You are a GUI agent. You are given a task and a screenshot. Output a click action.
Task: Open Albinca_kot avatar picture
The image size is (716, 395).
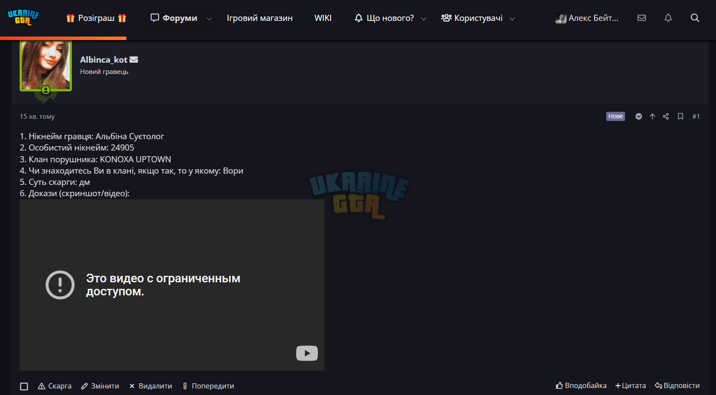click(x=46, y=66)
